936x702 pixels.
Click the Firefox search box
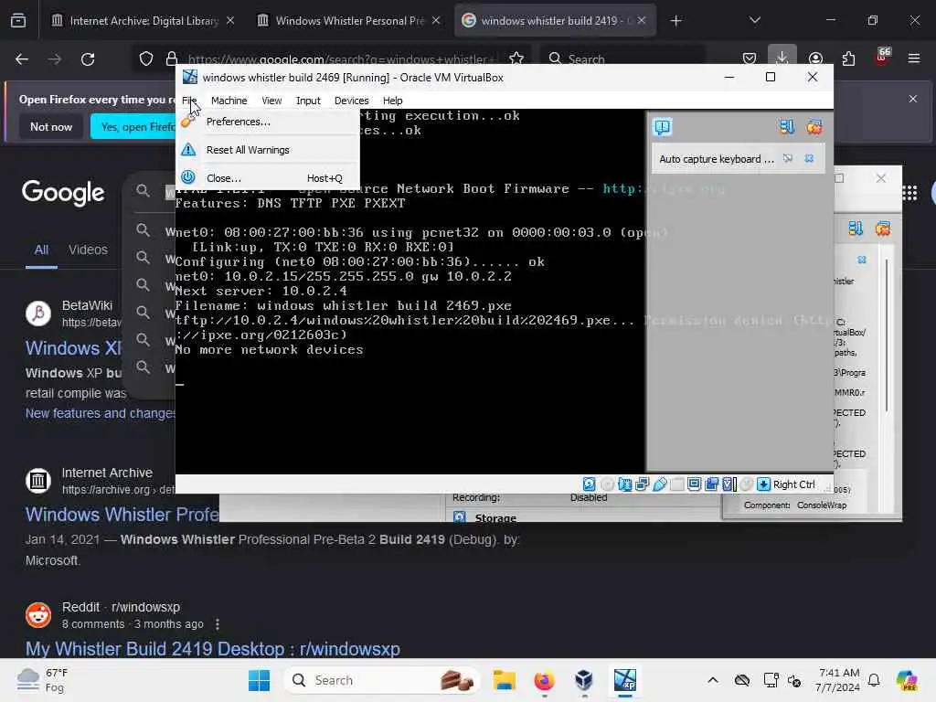tap(622, 58)
